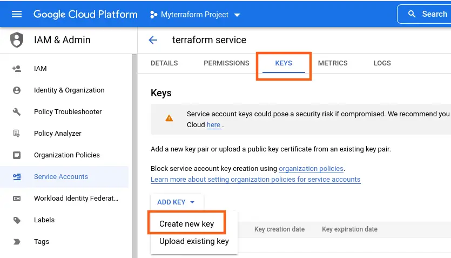Image resolution: width=451 pixels, height=258 pixels.
Task: Click the magnifier search icon
Action: (412, 14)
